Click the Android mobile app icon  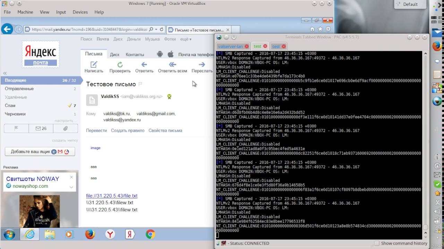[160, 54]
